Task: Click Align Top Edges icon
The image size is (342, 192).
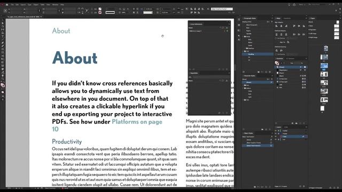Action: point(294,26)
